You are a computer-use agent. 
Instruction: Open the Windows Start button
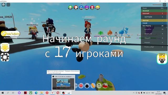pyautogui.click(x=3, y=93)
